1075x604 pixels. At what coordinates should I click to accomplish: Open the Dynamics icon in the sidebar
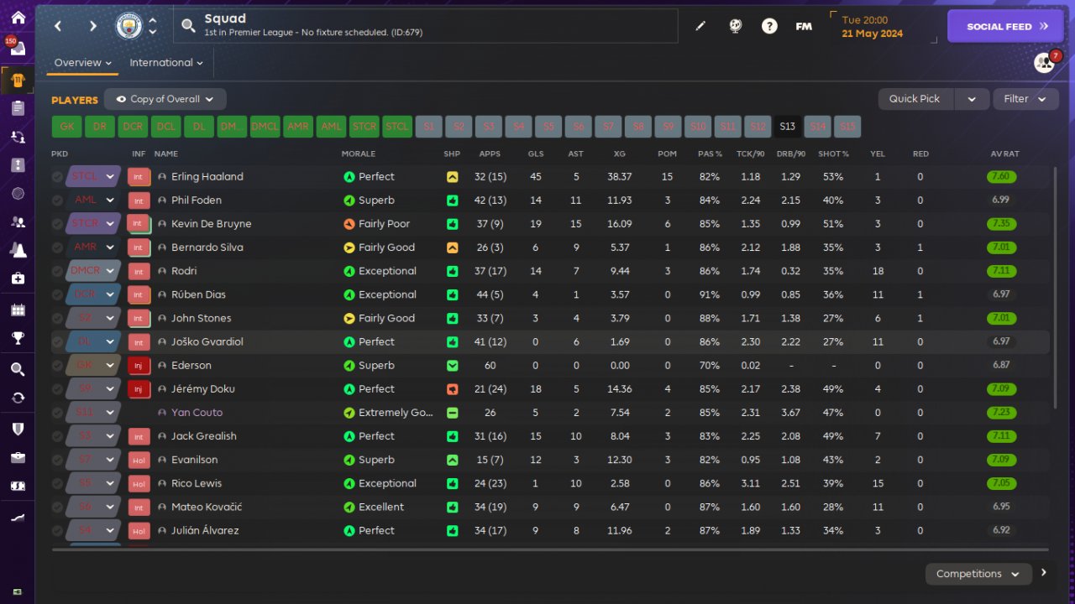(x=18, y=136)
